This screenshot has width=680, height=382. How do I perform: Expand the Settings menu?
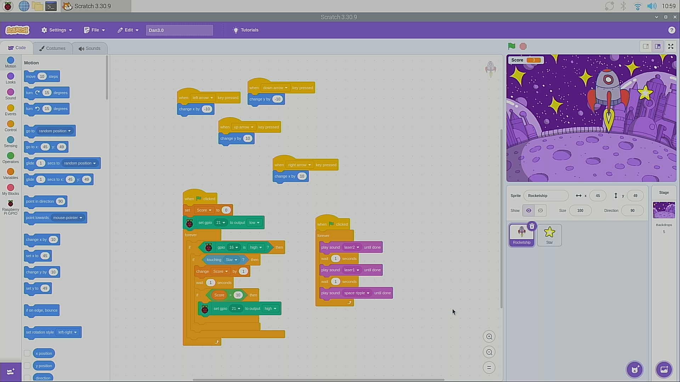tap(57, 30)
